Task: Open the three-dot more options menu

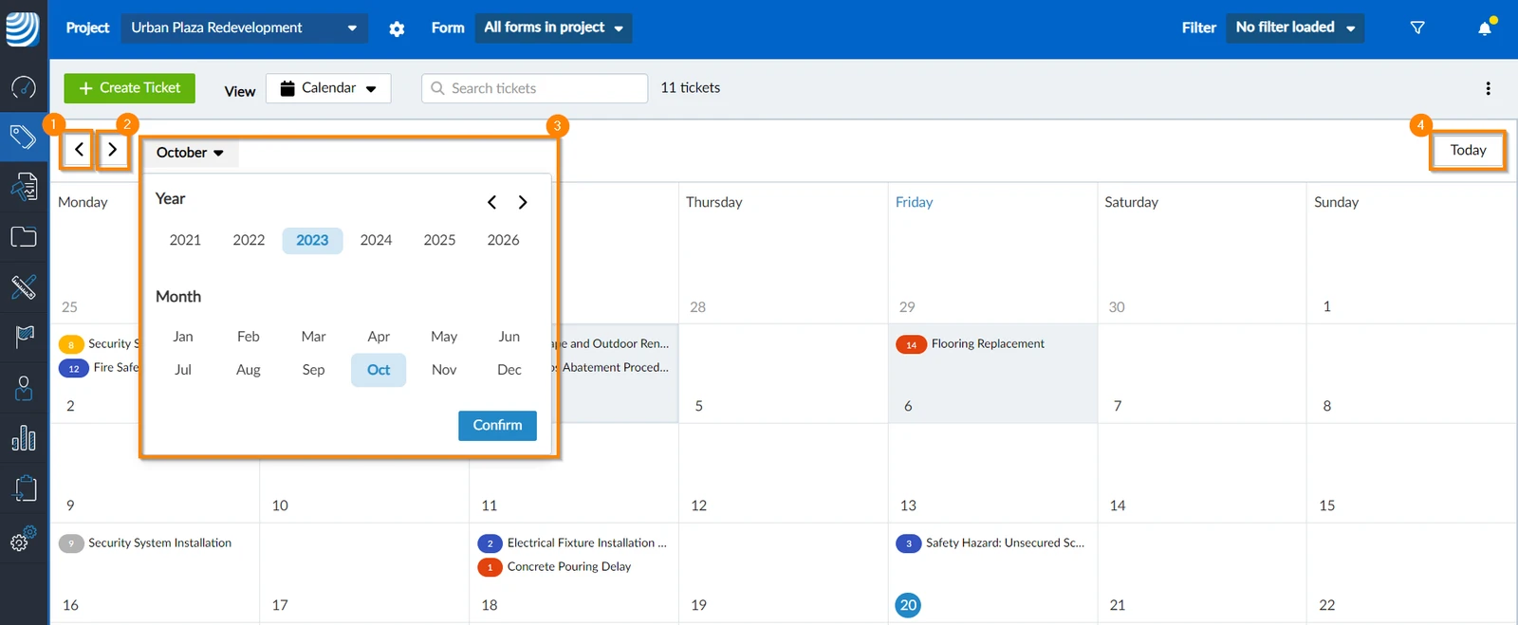Action: coord(1488,88)
